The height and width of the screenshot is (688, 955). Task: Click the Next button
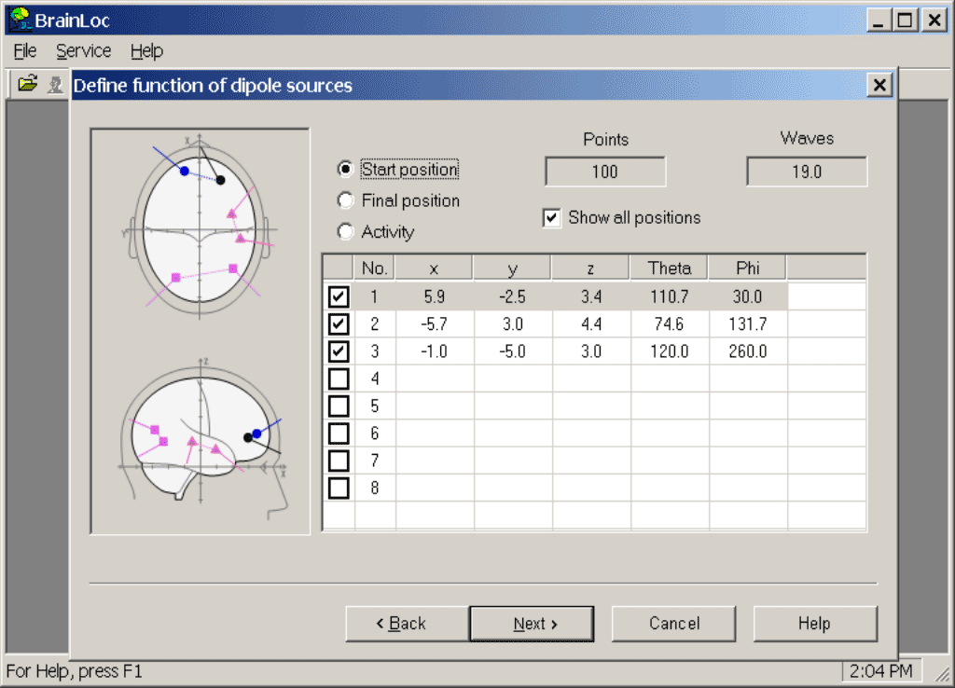click(532, 624)
